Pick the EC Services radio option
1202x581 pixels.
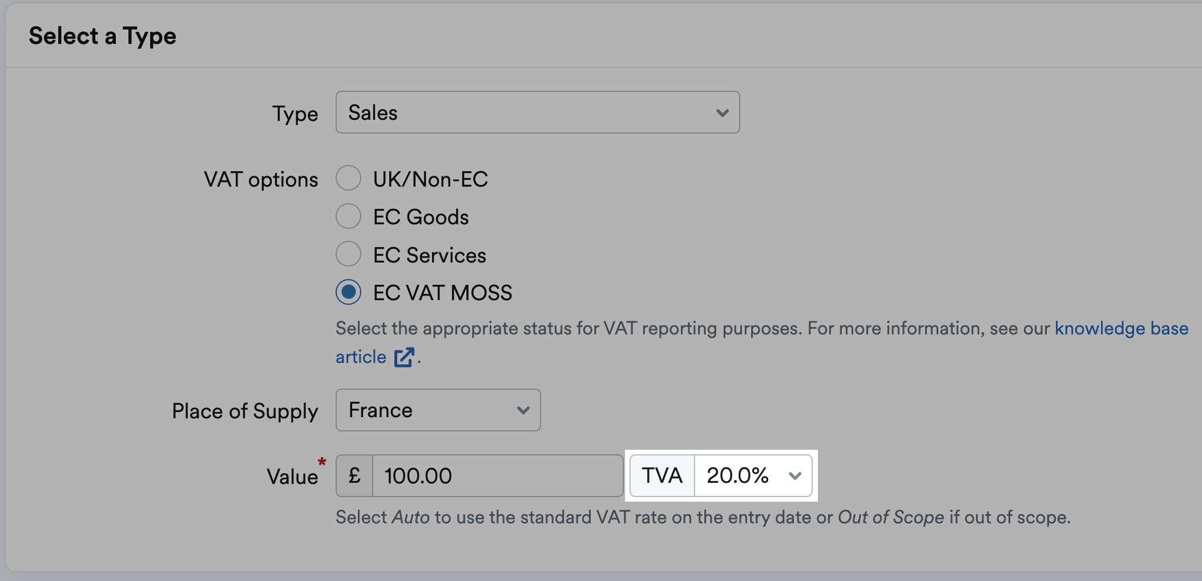pyautogui.click(x=348, y=254)
